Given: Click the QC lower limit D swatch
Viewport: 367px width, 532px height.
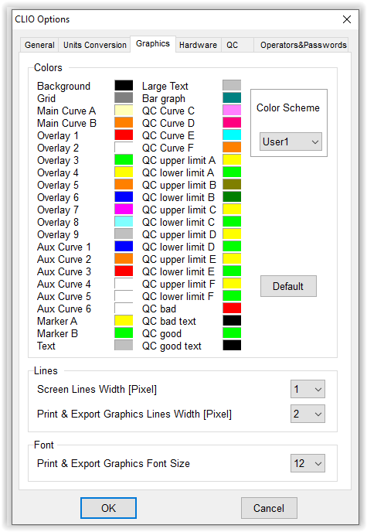Looking at the screenshot, I should coord(232,247).
